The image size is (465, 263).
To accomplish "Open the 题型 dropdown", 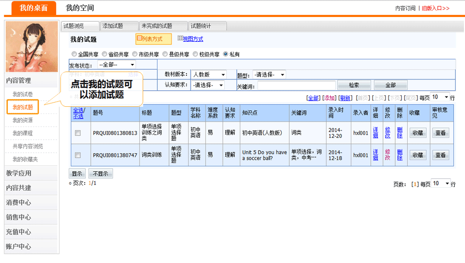I will [x=269, y=75].
